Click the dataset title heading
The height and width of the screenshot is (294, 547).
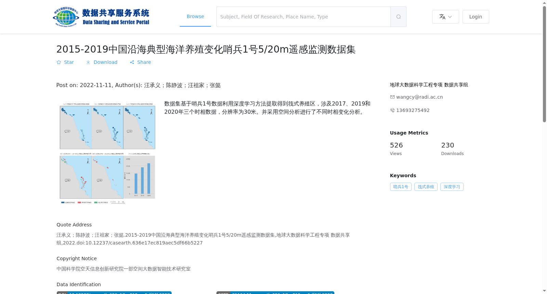point(206,50)
